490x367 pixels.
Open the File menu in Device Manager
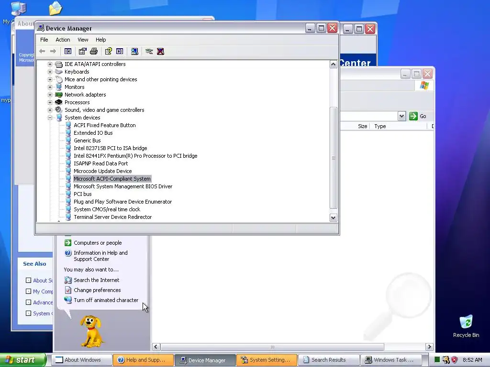coord(44,40)
